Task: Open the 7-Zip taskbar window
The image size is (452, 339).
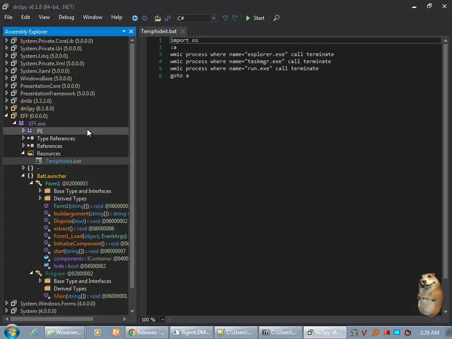Action: 280,332
